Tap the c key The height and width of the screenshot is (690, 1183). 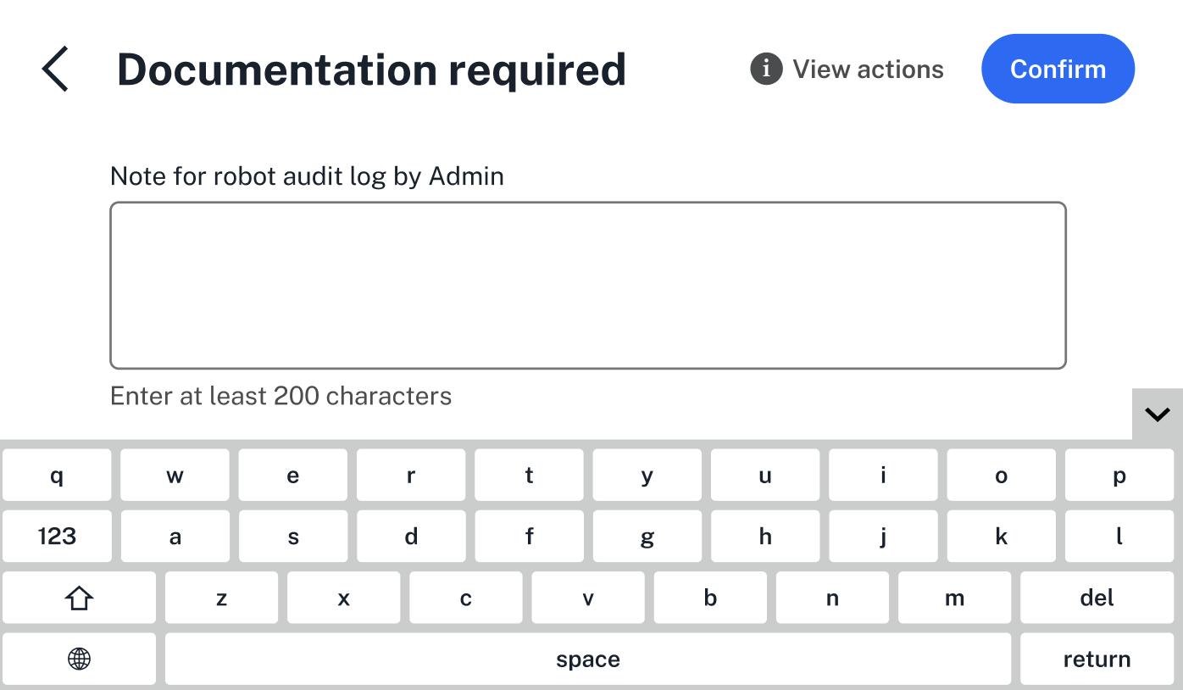coord(465,598)
